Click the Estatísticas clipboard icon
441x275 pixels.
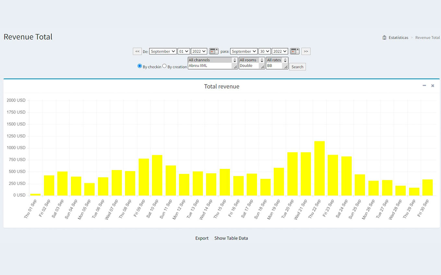click(384, 38)
